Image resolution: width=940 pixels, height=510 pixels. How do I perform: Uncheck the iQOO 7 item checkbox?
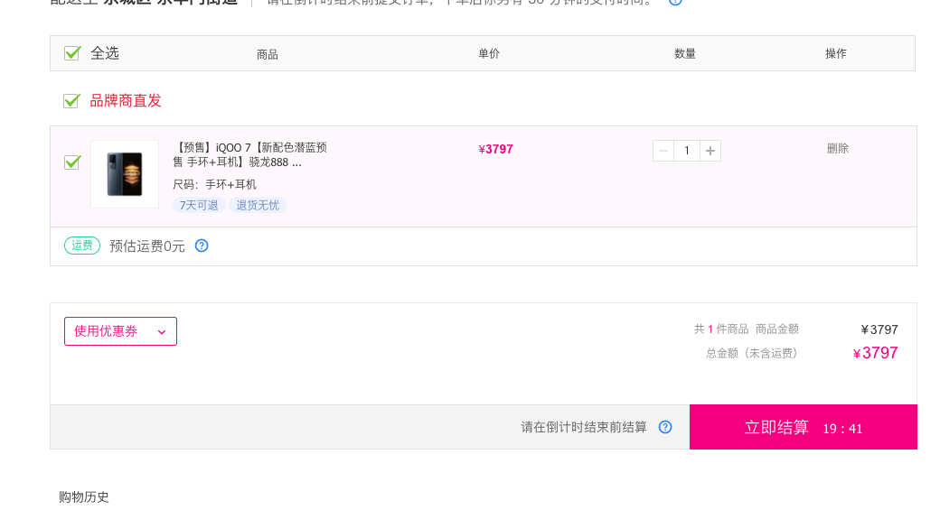click(x=72, y=162)
